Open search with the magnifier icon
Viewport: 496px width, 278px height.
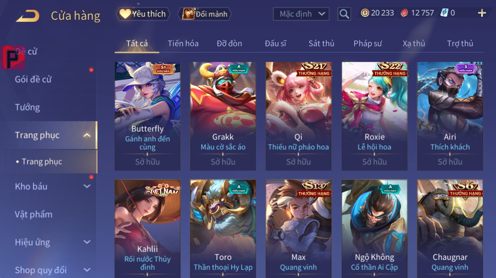point(344,14)
